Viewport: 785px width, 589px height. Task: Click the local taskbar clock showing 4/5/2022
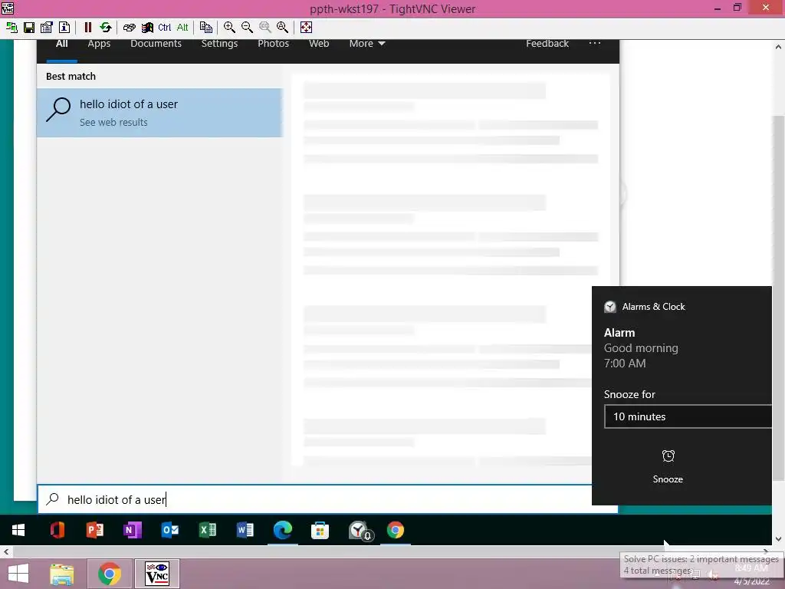coord(751,574)
